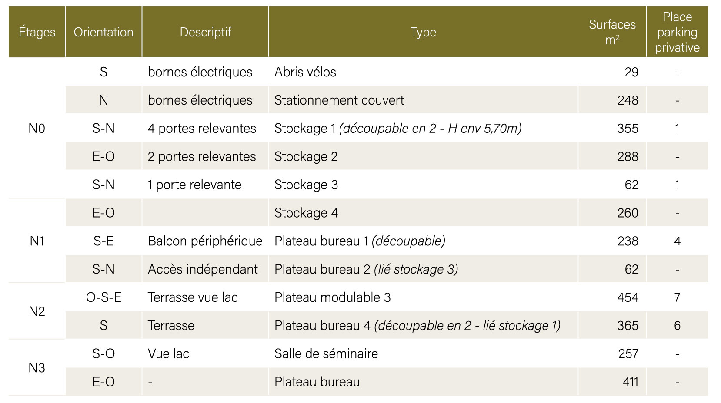
Task: Select the Abris vélos cell
Action: point(305,72)
